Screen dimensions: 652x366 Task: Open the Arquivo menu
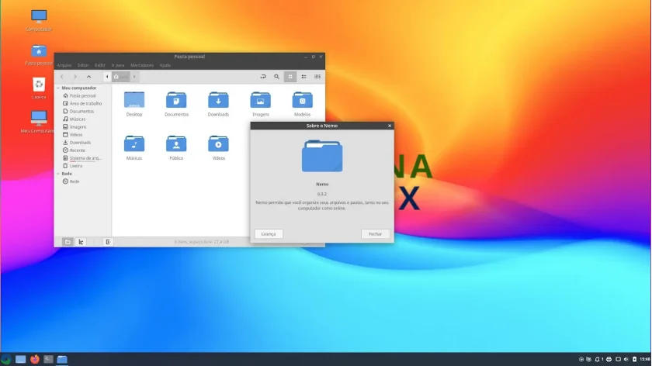click(x=64, y=65)
